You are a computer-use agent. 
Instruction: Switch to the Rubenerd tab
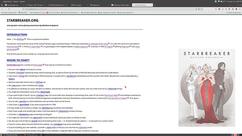pos(99,5)
